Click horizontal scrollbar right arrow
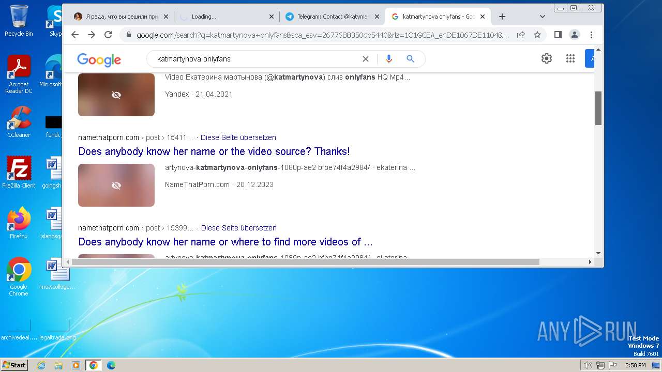Image resolution: width=662 pixels, height=372 pixels. click(590, 262)
